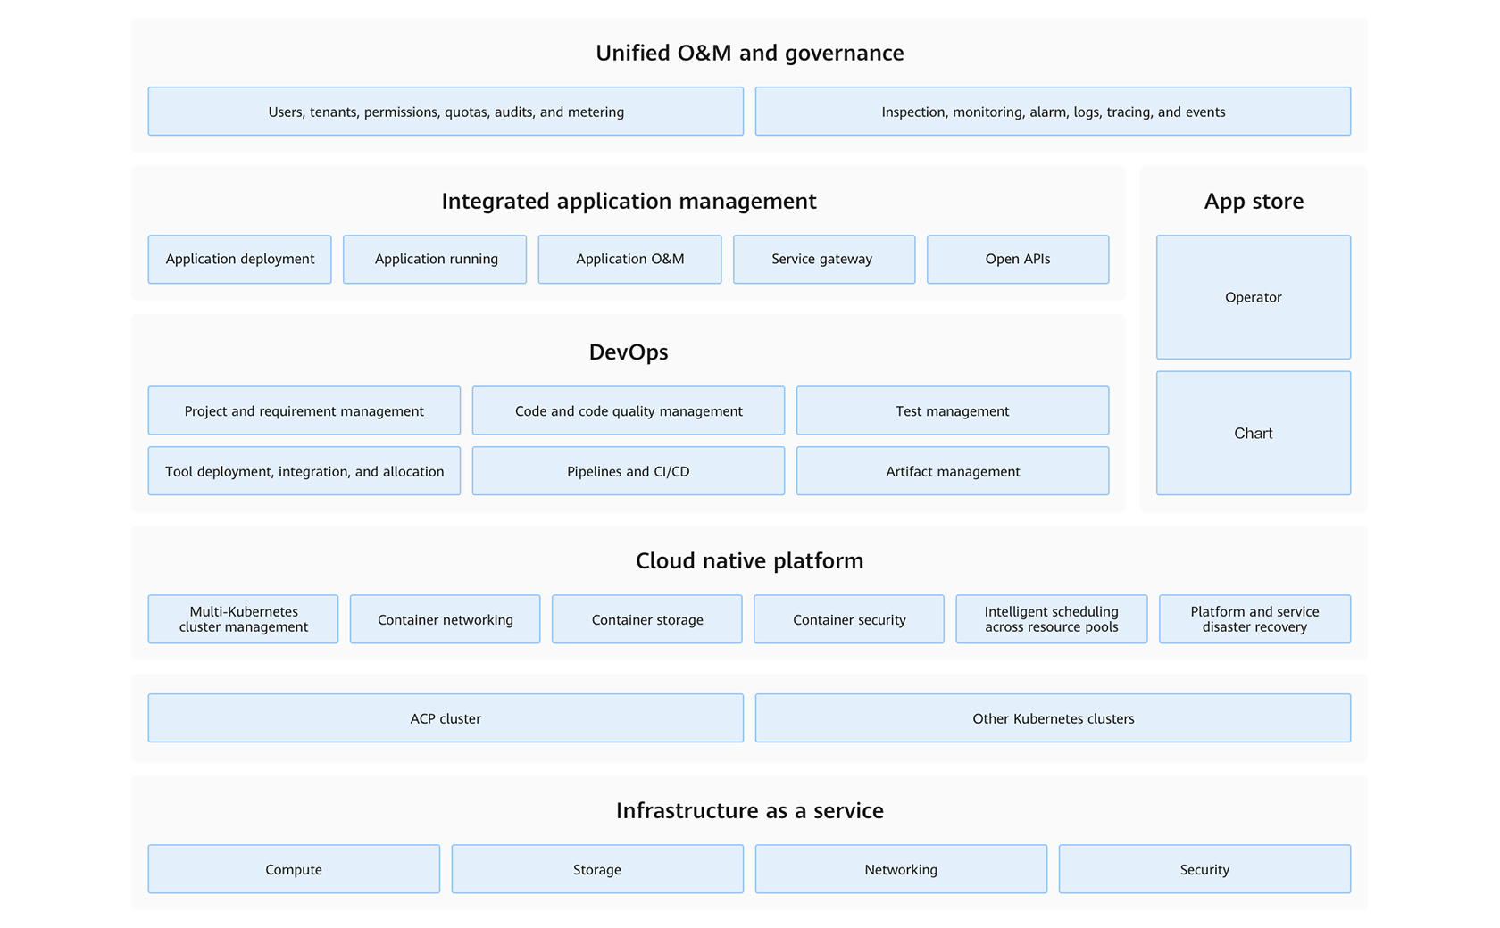
Task: Click the Cloud native platform heading
Action: [750, 561]
